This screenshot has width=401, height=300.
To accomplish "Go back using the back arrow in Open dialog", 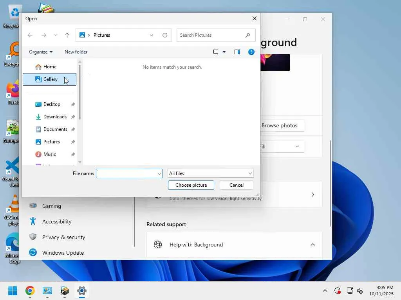I will pos(30,35).
